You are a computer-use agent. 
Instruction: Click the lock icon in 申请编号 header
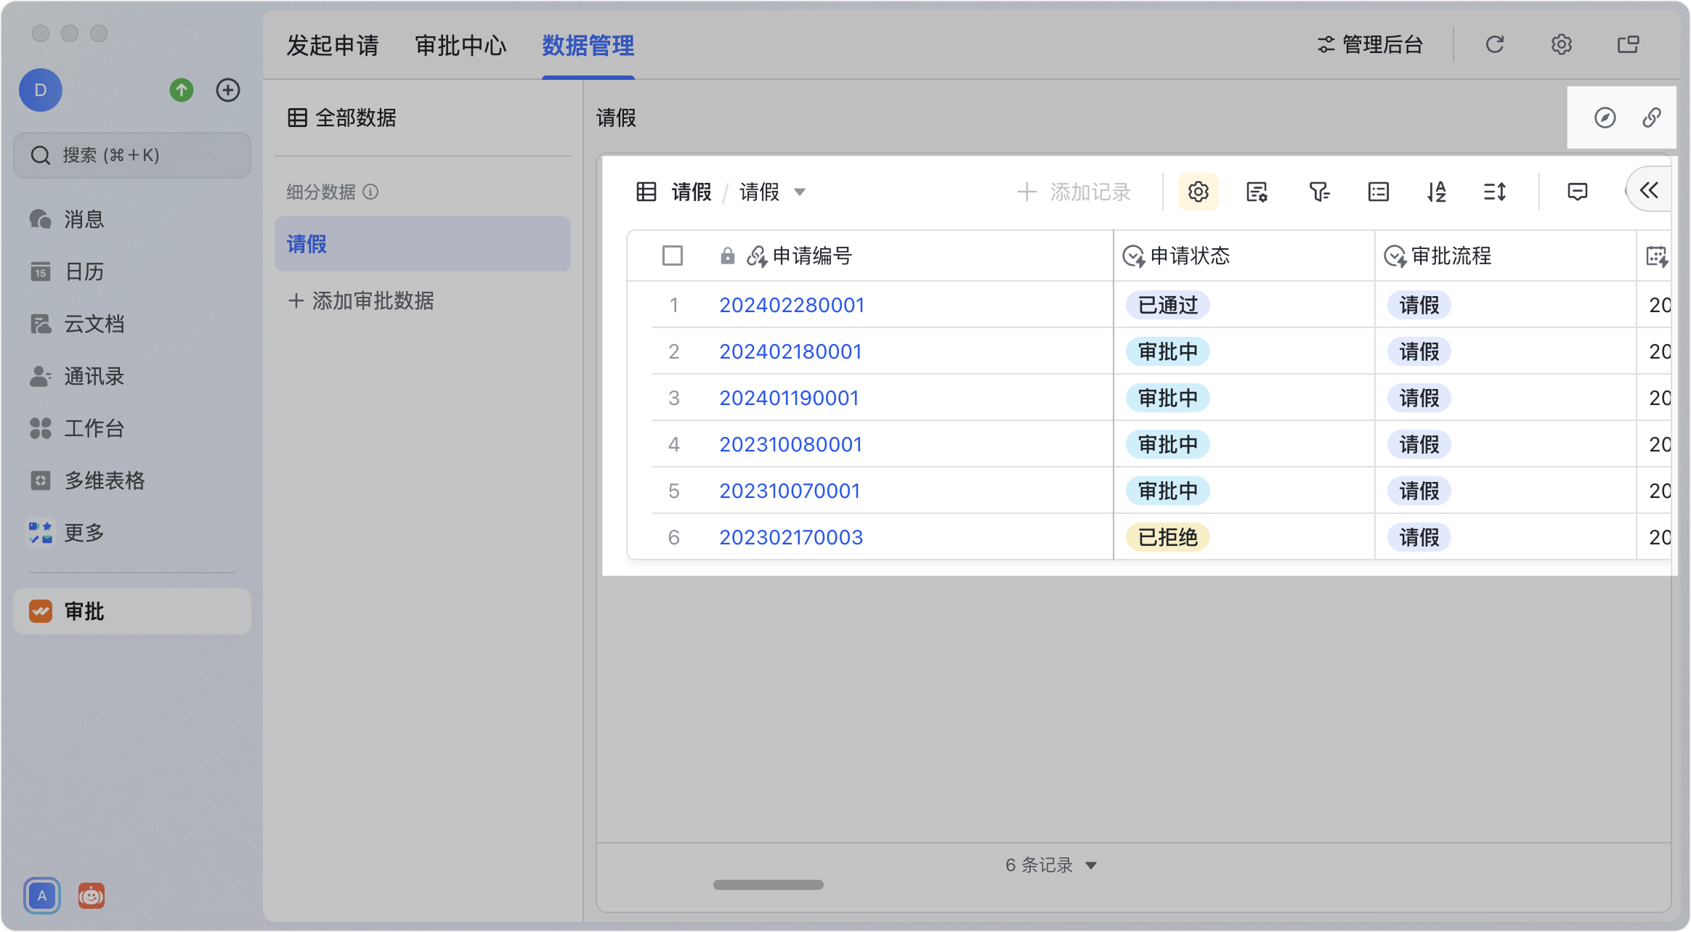click(x=727, y=256)
